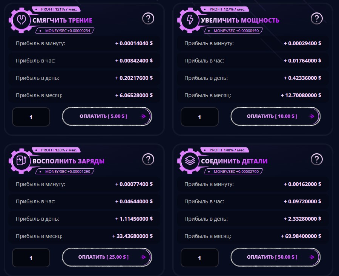Pay 50.00 $ for Соединить детали
This screenshot has height=276, width=339.
tap(276, 258)
